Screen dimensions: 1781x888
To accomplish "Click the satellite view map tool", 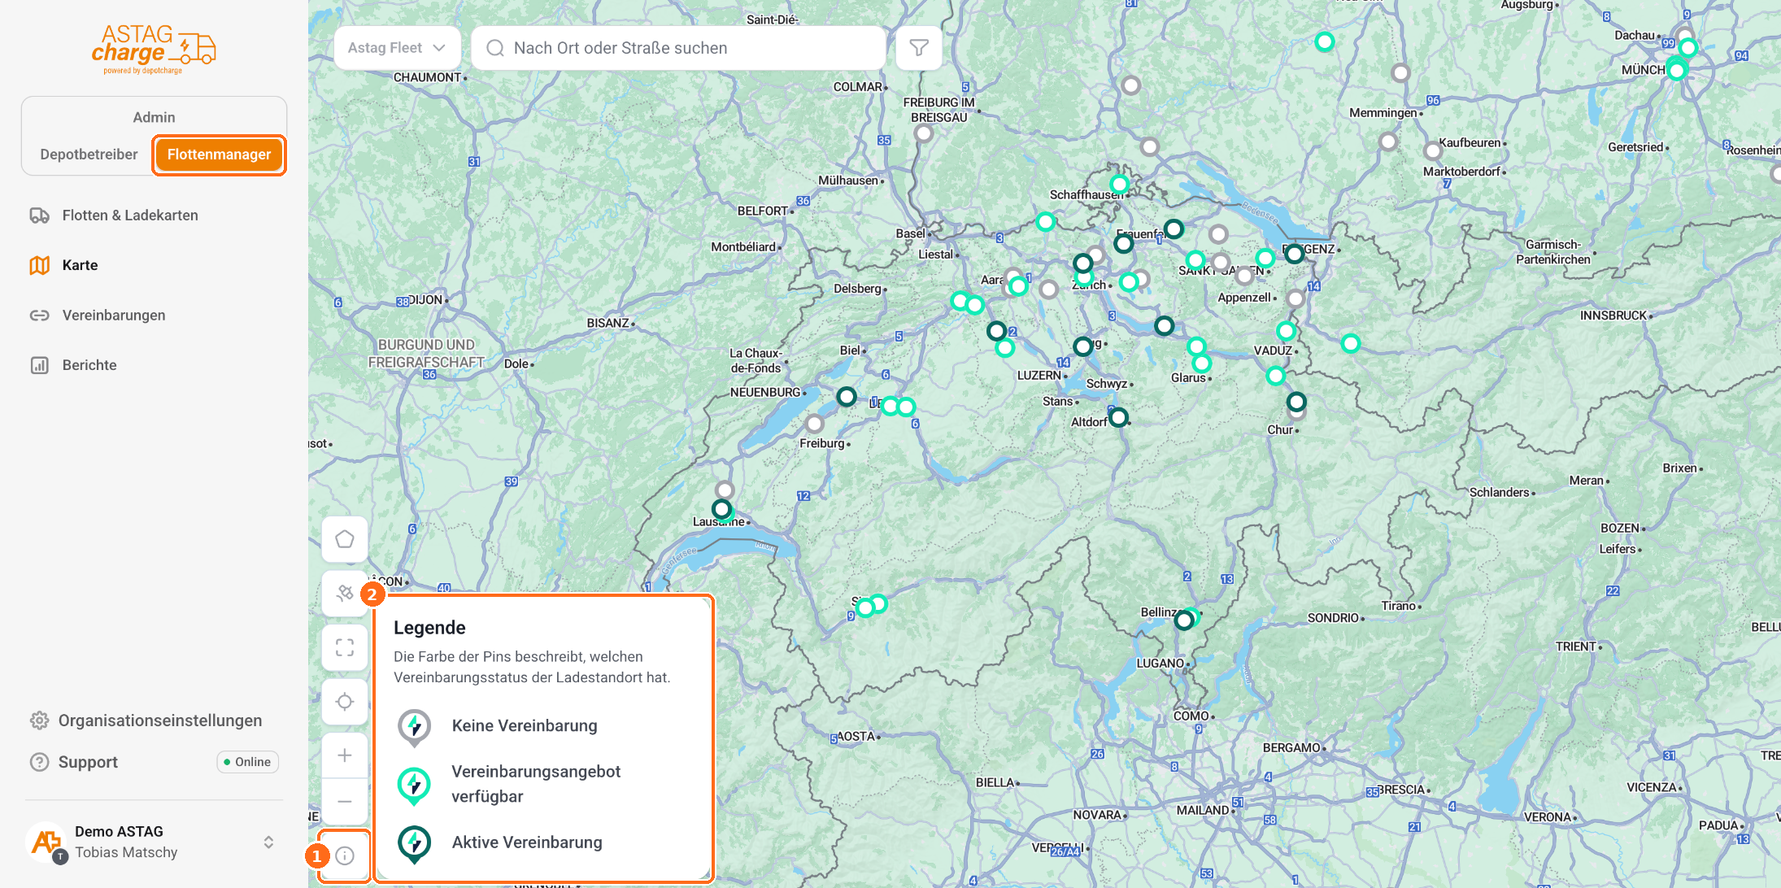I will pyautogui.click(x=345, y=593).
